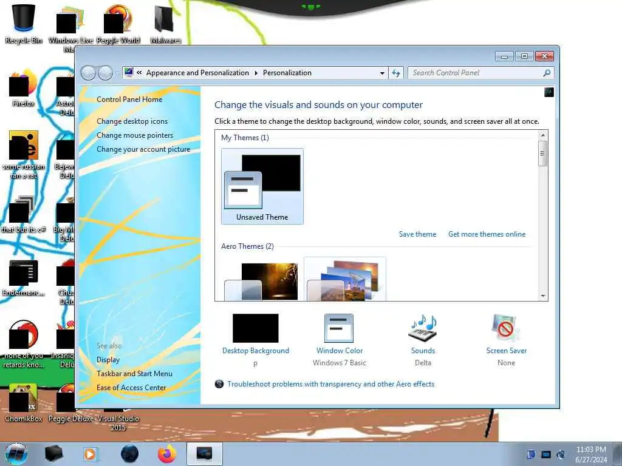The height and width of the screenshot is (466, 622).
Task: Open the black folder icon on taskbar
Action: (x=54, y=454)
